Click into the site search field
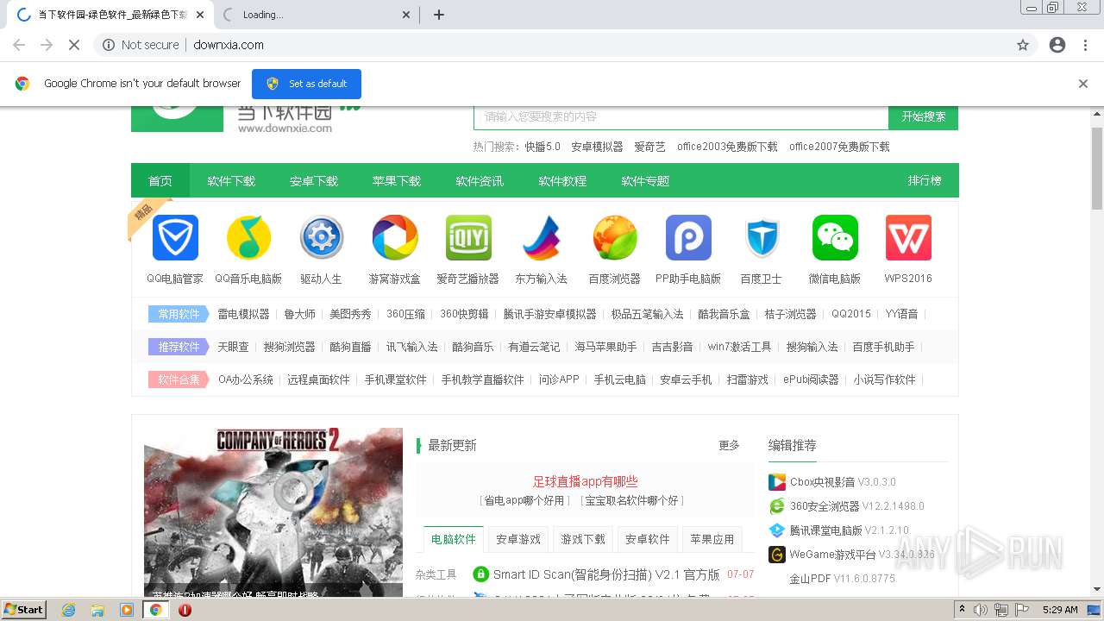Viewport: 1104px width, 621px height. point(681,117)
